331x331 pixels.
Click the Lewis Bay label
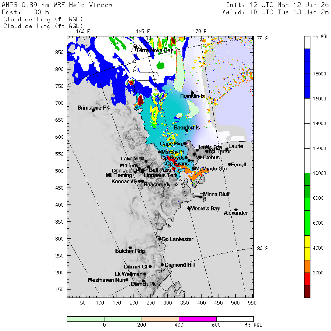click(210, 147)
